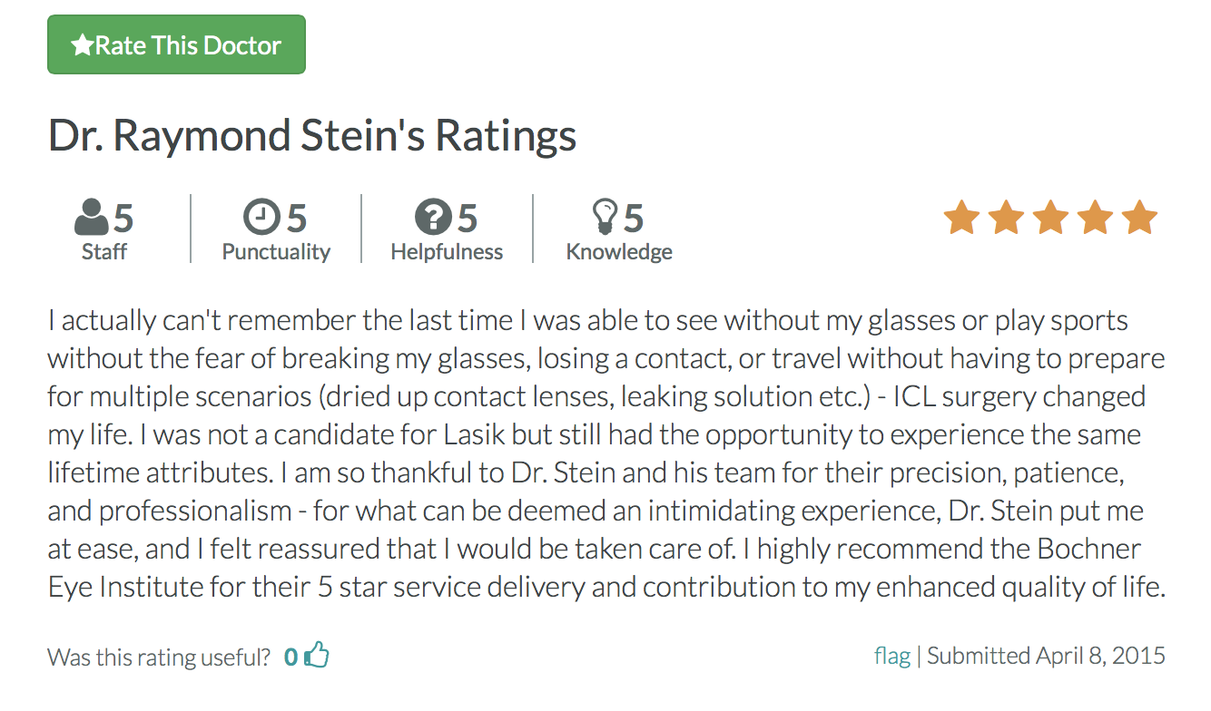1211x711 pixels.
Task: Click the Helpfulness question mark icon
Action: coord(433,218)
